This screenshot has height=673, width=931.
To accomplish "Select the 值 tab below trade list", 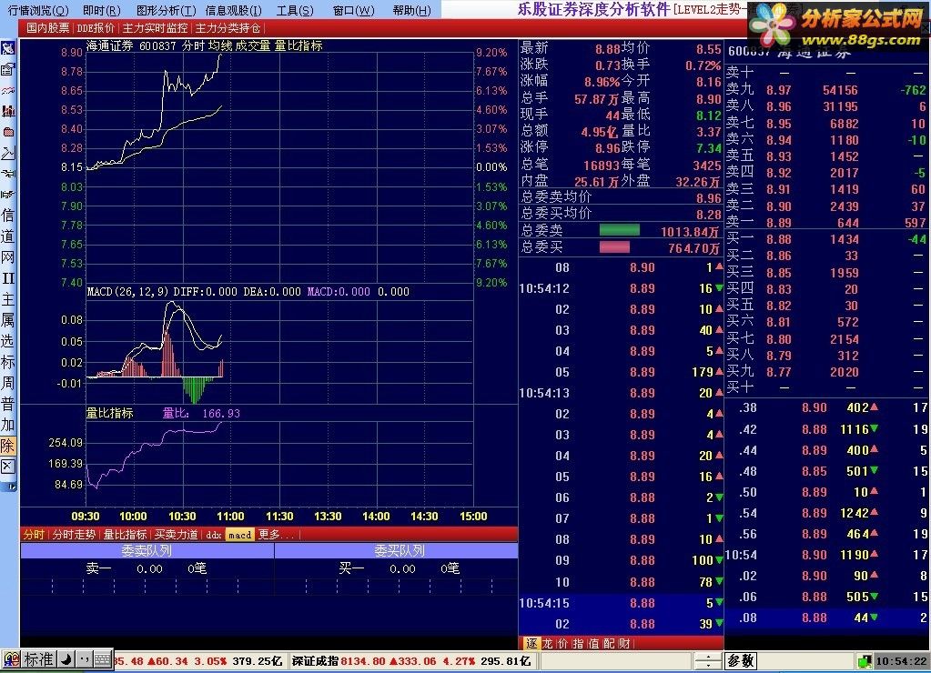I will click(x=593, y=643).
